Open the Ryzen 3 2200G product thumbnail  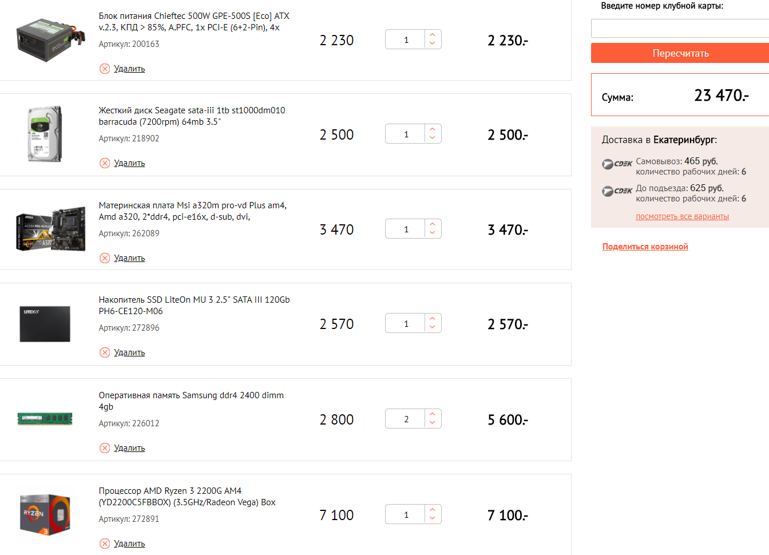[x=45, y=514]
